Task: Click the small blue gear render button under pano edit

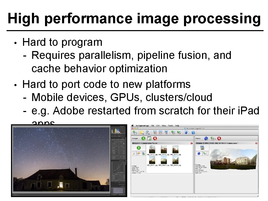Action: [199, 153]
